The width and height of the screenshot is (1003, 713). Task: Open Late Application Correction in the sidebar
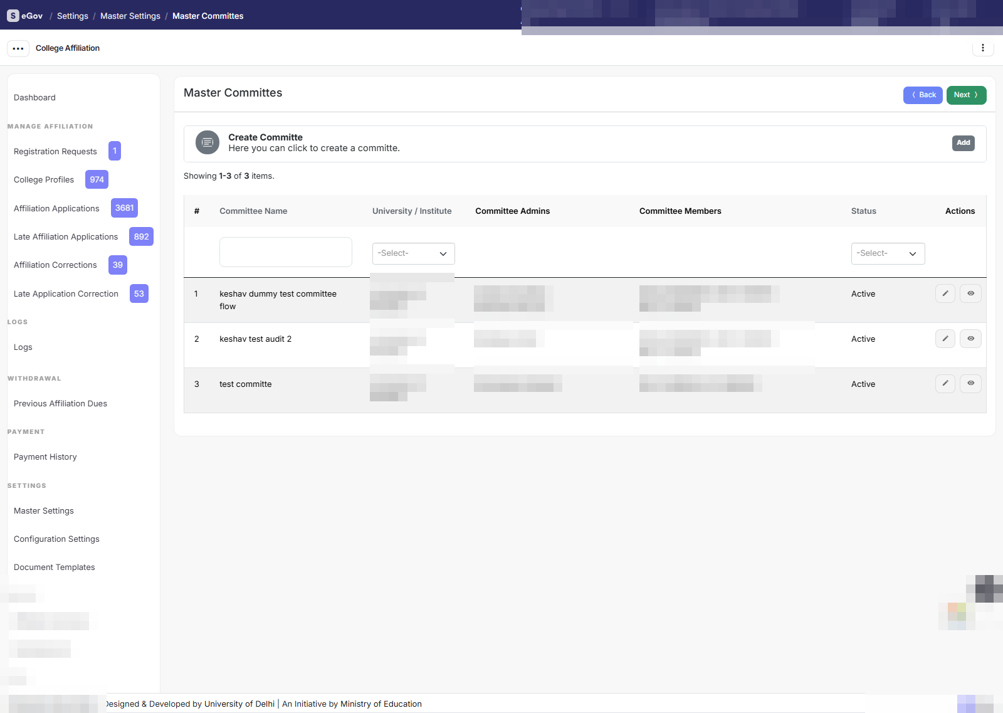click(x=66, y=294)
